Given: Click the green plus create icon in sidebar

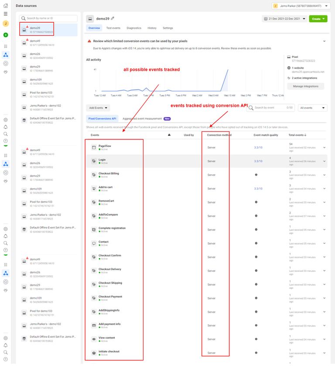Looking at the screenshot, I should pos(6,35).
